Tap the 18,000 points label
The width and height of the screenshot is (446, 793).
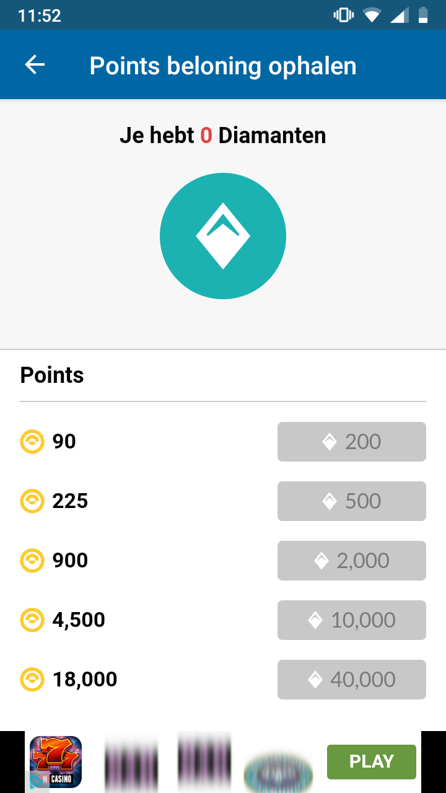click(85, 680)
